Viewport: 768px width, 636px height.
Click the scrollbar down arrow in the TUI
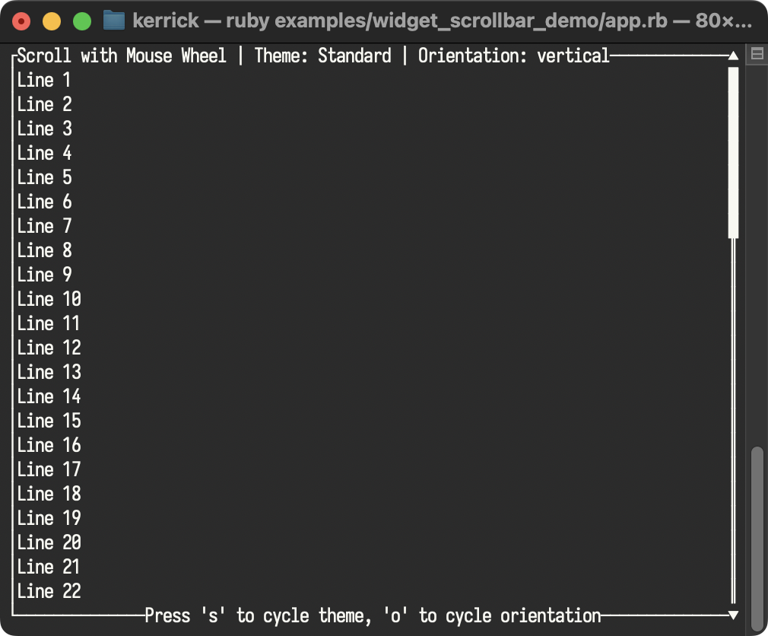point(733,615)
